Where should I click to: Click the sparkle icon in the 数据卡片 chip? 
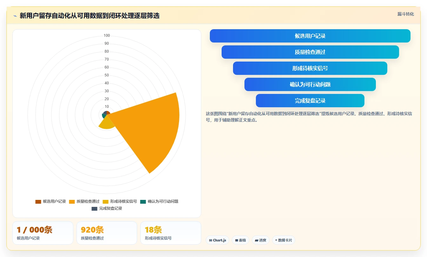coord(276,240)
